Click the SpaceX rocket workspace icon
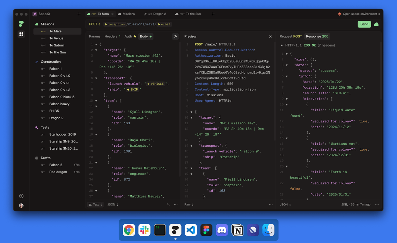The width and height of the screenshot is (397, 243). coord(35,14)
